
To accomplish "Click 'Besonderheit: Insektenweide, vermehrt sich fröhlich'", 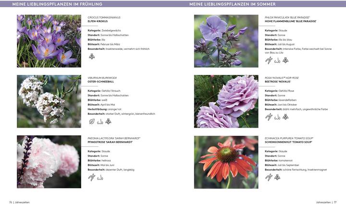I will click(x=119, y=49).
